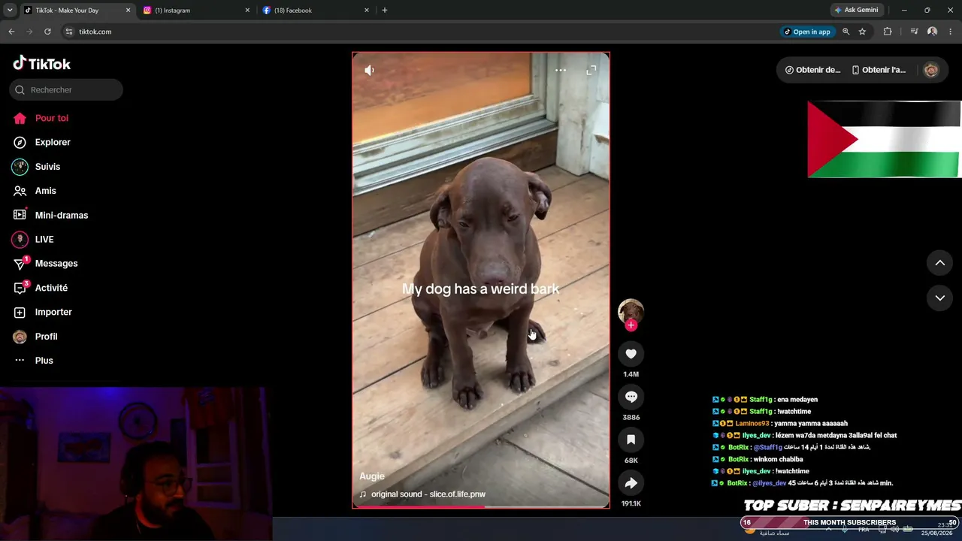Close the Instagram tab

click(247, 11)
